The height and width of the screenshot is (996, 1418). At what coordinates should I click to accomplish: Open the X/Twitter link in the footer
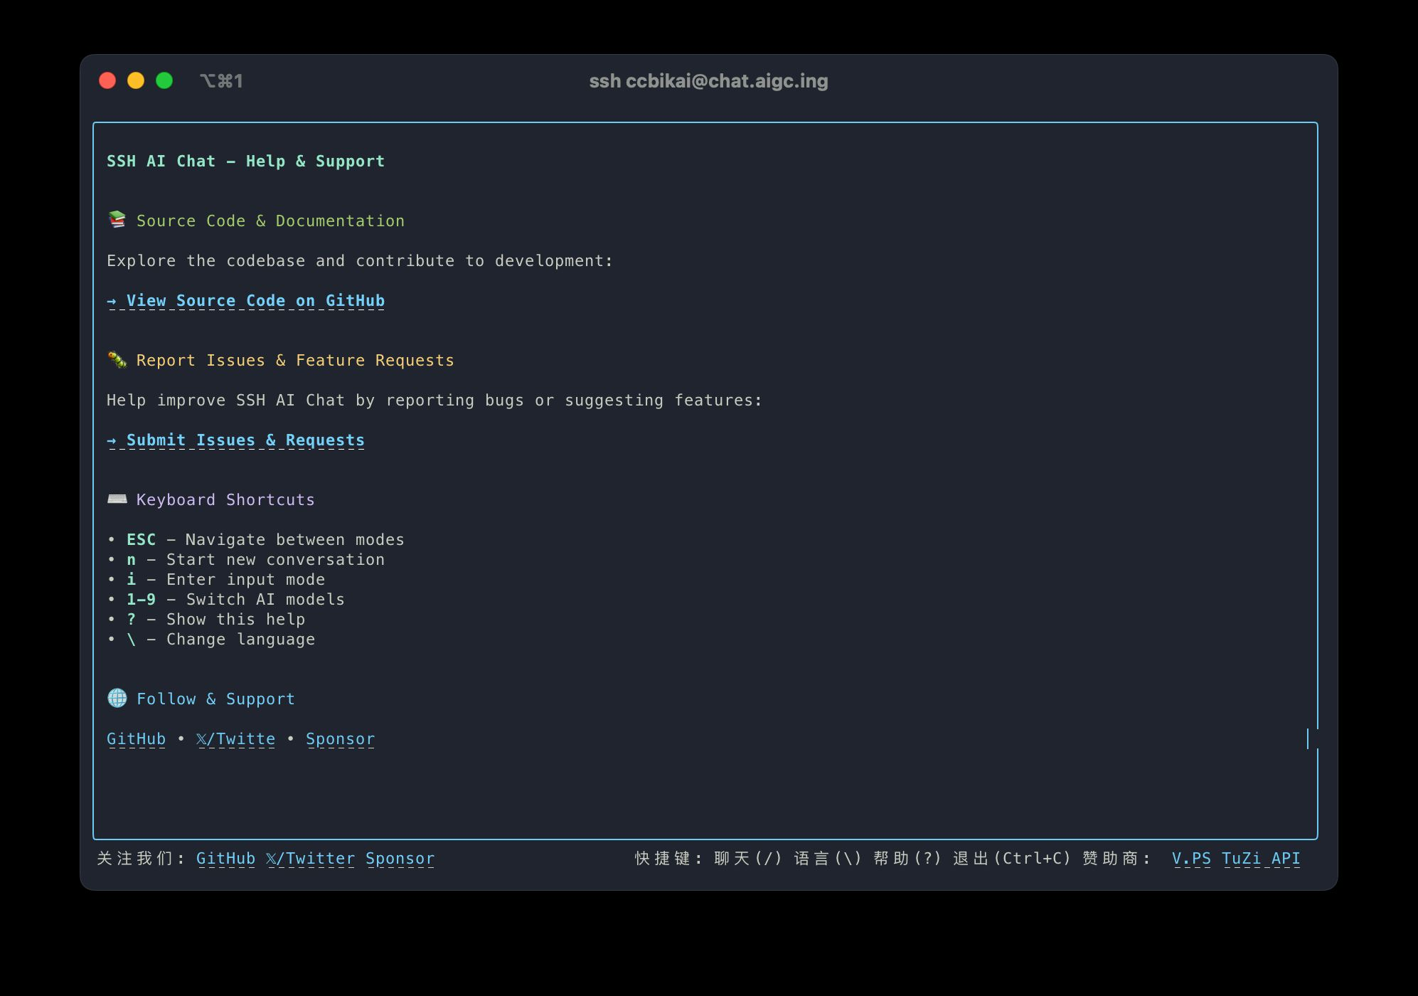[311, 859]
